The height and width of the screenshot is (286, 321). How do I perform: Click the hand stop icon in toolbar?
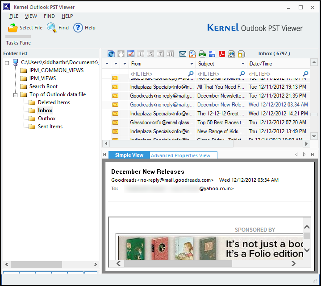click(x=121, y=54)
